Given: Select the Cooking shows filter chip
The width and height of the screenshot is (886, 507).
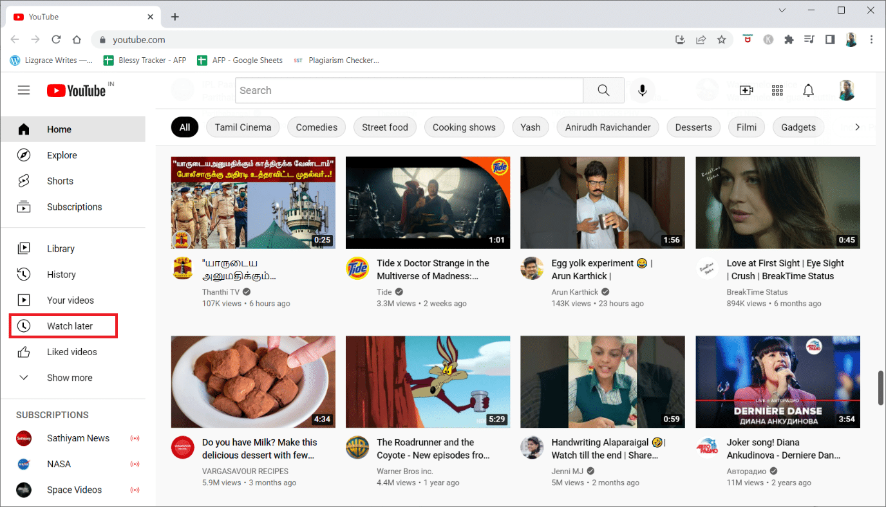Looking at the screenshot, I should point(464,127).
